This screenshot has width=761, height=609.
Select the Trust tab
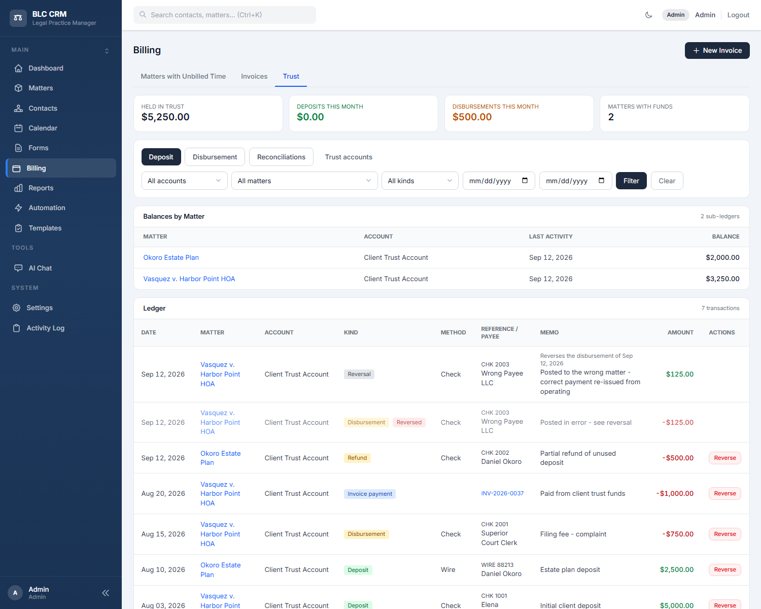[x=291, y=76]
